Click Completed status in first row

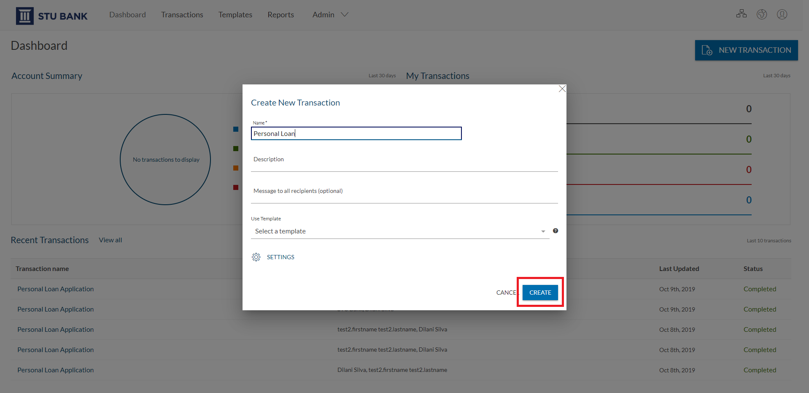tap(760, 289)
